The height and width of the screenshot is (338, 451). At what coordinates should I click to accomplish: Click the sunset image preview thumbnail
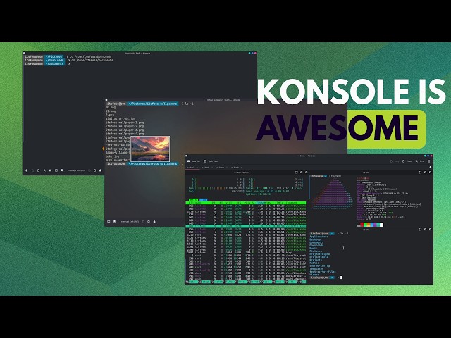coord(150,149)
